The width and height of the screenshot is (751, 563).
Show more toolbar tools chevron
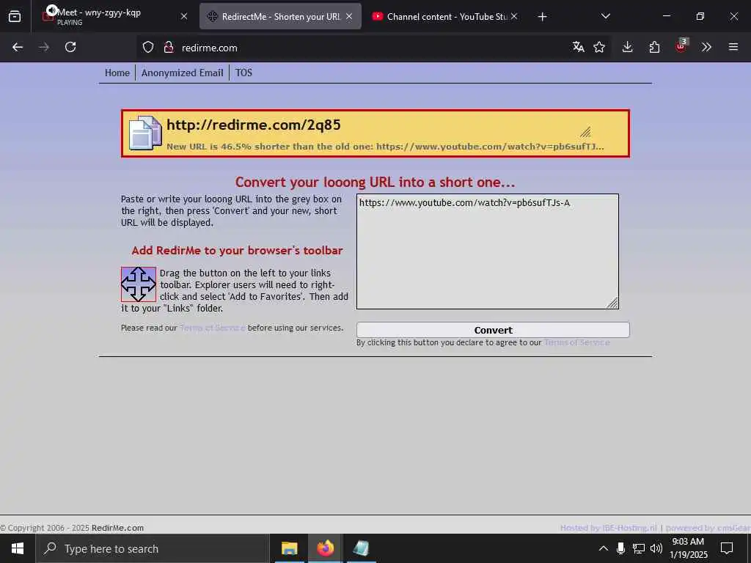[706, 47]
